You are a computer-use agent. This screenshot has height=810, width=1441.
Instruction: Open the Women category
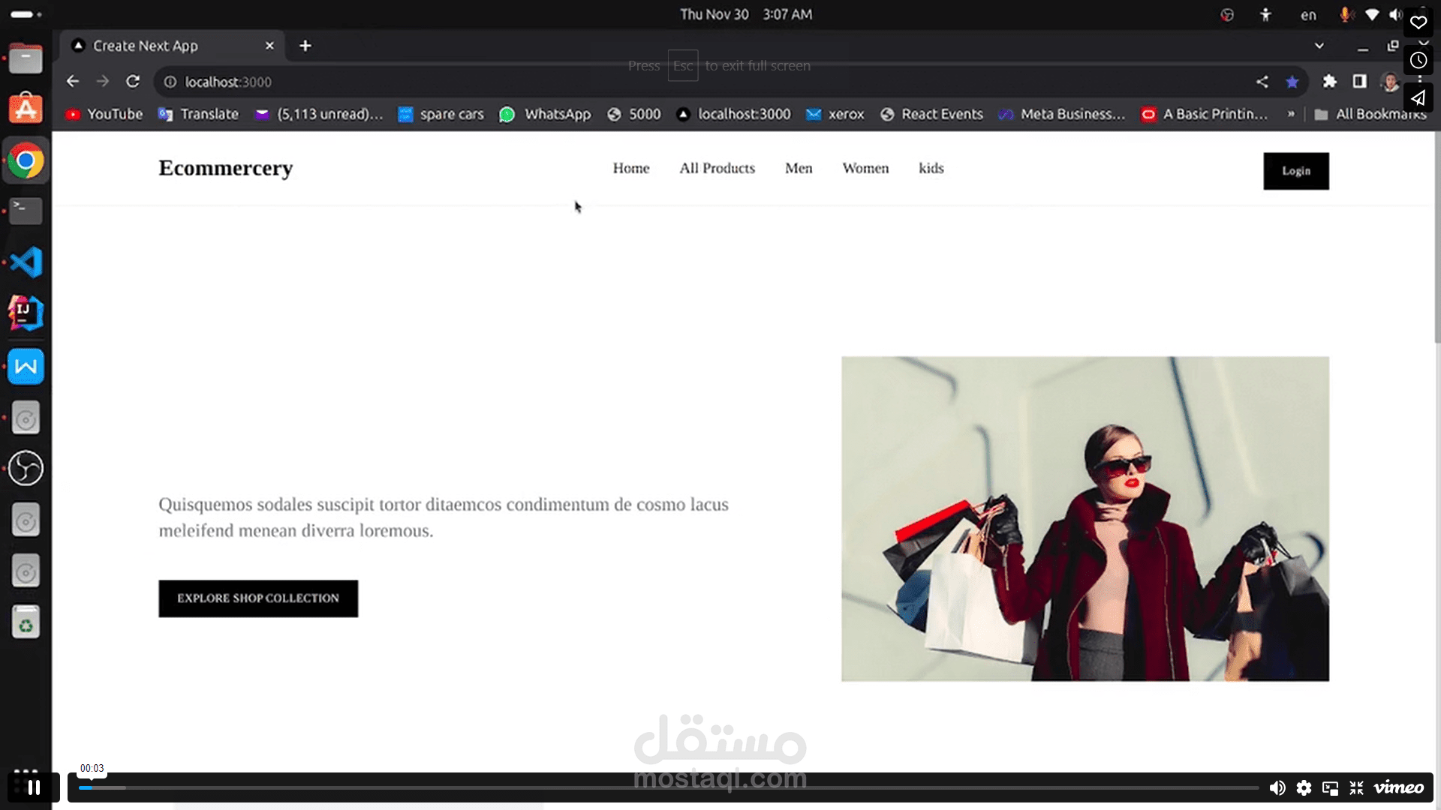865,168
